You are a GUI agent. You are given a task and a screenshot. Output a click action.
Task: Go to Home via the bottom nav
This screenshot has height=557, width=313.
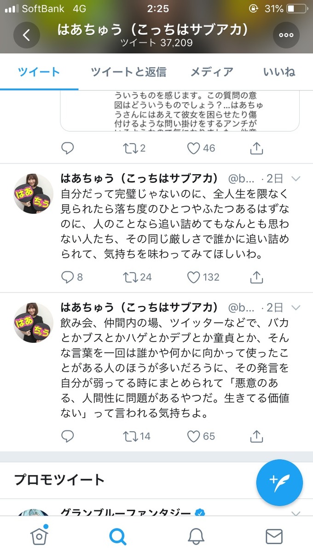[39, 536]
